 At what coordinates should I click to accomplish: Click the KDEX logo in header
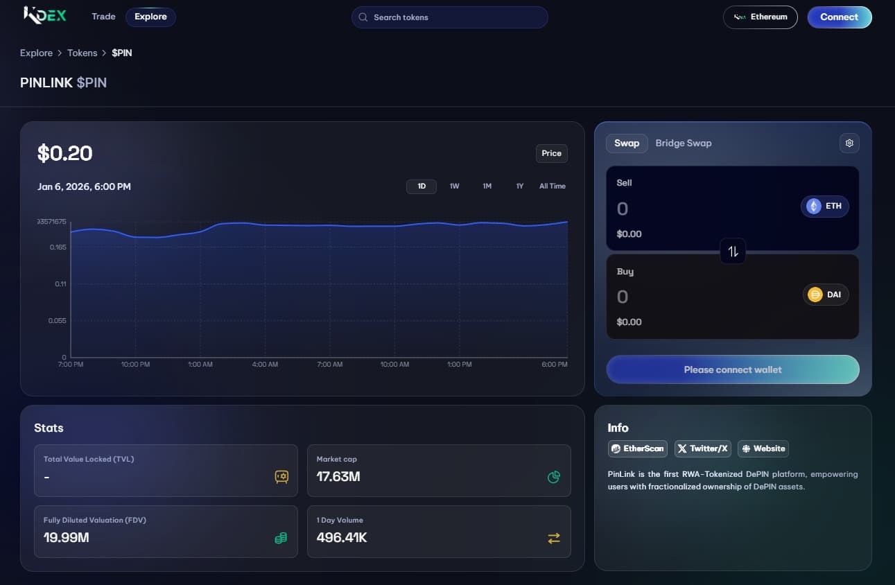click(x=45, y=15)
